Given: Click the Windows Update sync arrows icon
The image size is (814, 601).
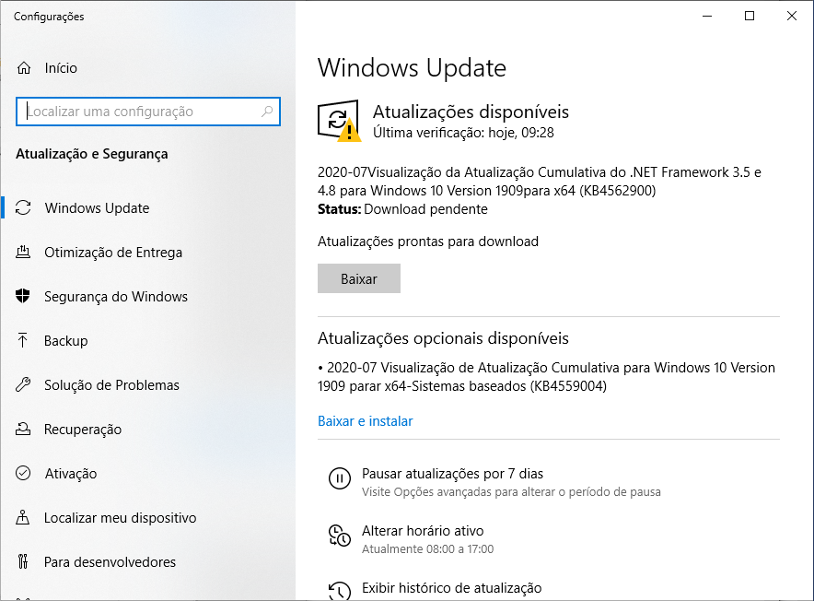Looking at the screenshot, I should 23,207.
